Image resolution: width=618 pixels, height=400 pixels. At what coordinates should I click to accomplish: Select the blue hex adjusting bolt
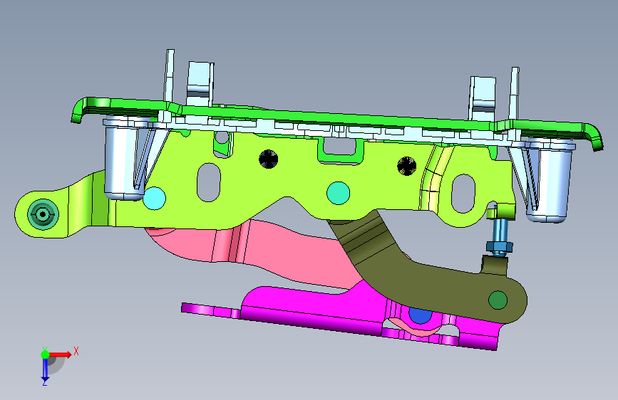click(500, 238)
